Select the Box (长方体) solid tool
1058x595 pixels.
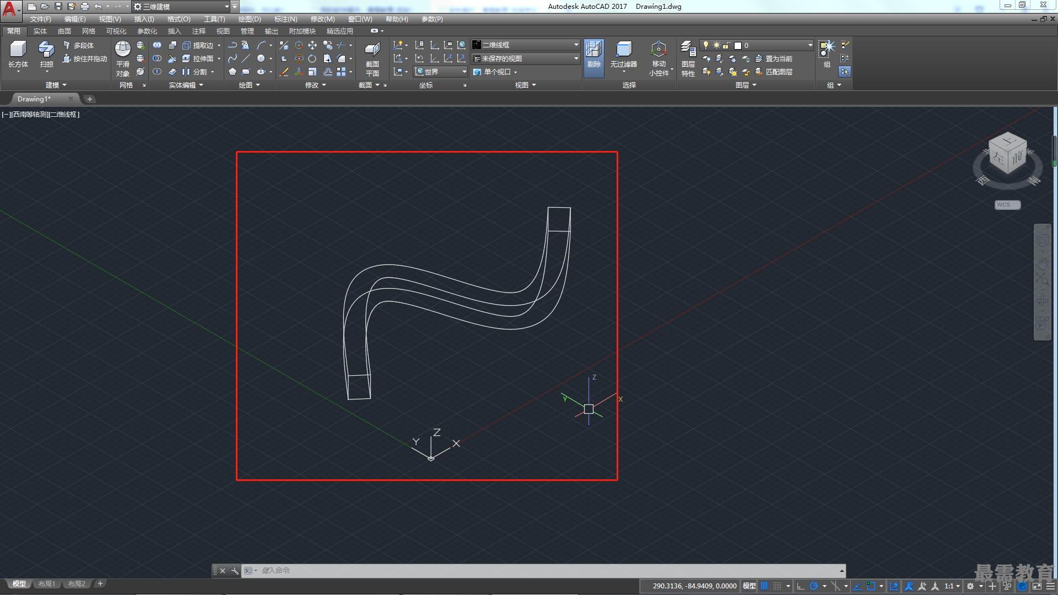(x=18, y=55)
